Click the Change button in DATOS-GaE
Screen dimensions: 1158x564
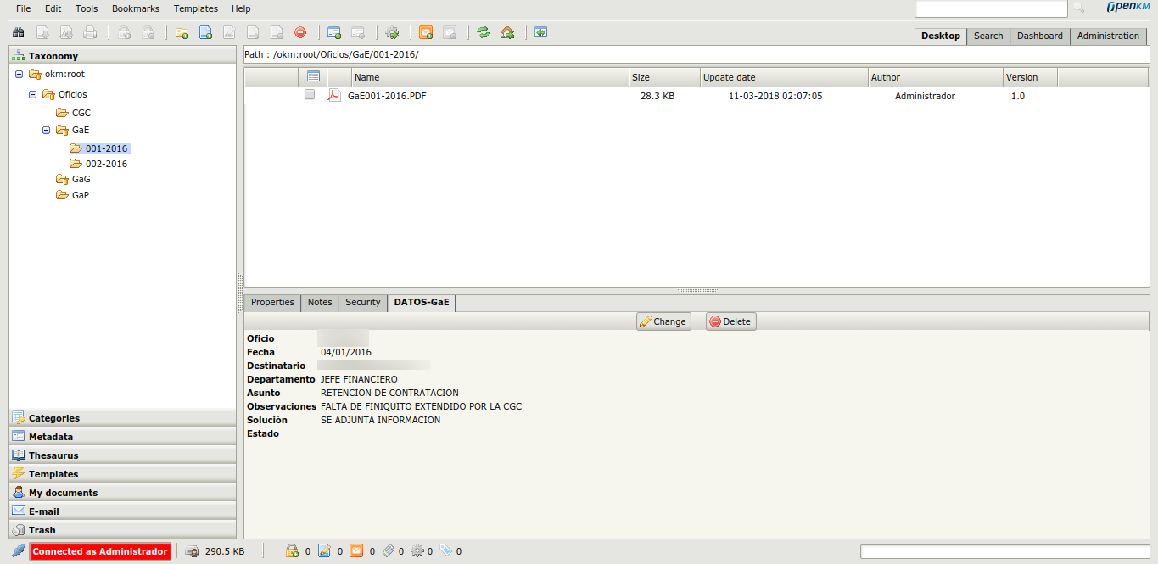[x=663, y=321]
